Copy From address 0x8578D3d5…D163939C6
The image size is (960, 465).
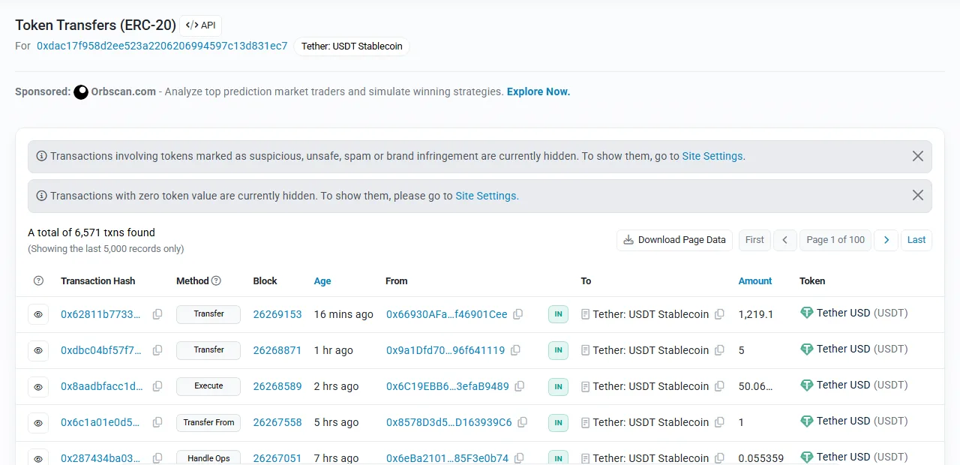523,422
